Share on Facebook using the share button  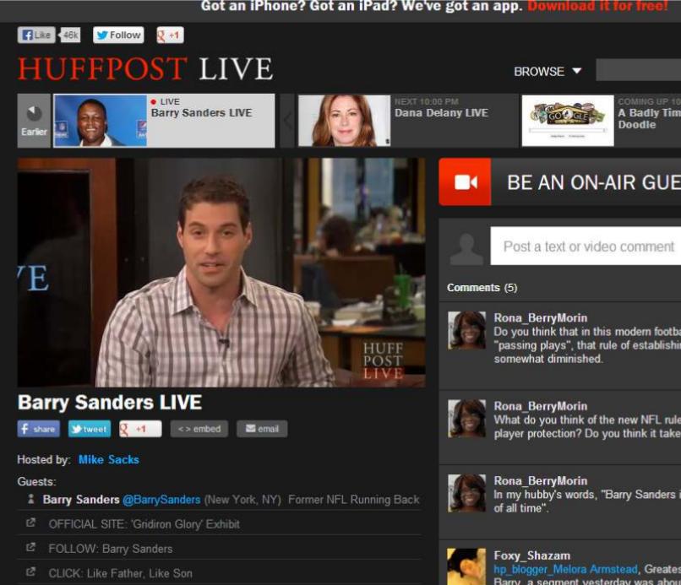(39, 429)
